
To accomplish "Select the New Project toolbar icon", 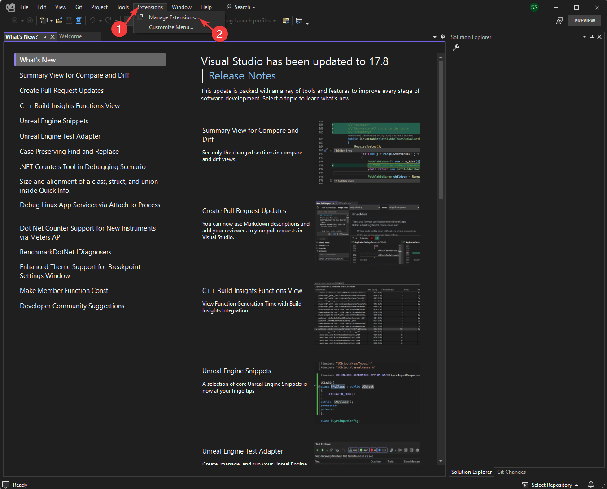I will (44, 20).
